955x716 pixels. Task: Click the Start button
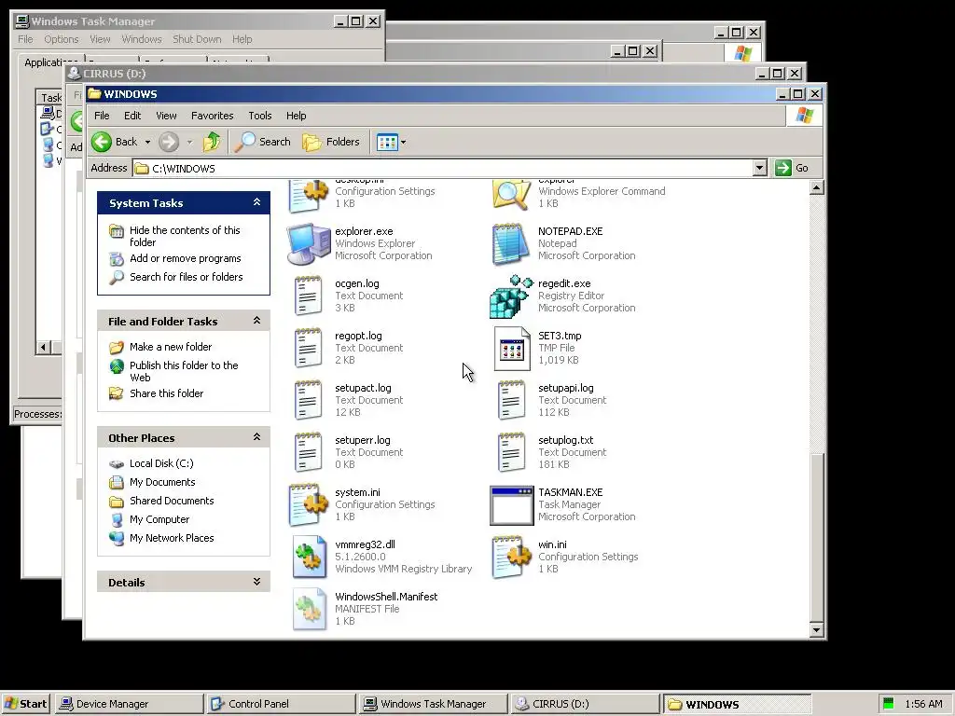pos(26,704)
